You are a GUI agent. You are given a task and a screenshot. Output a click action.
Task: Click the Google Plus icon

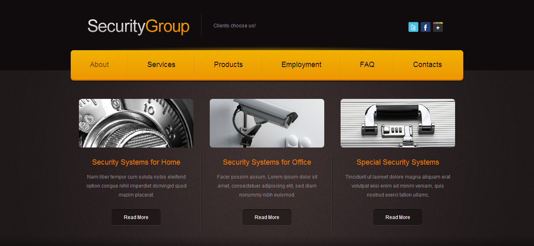click(x=438, y=27)
